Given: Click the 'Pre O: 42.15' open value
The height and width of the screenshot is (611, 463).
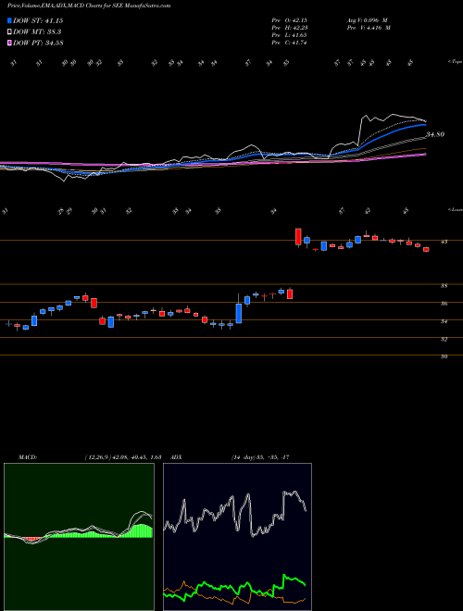Looking at the screenshot, I should [291, 20].
